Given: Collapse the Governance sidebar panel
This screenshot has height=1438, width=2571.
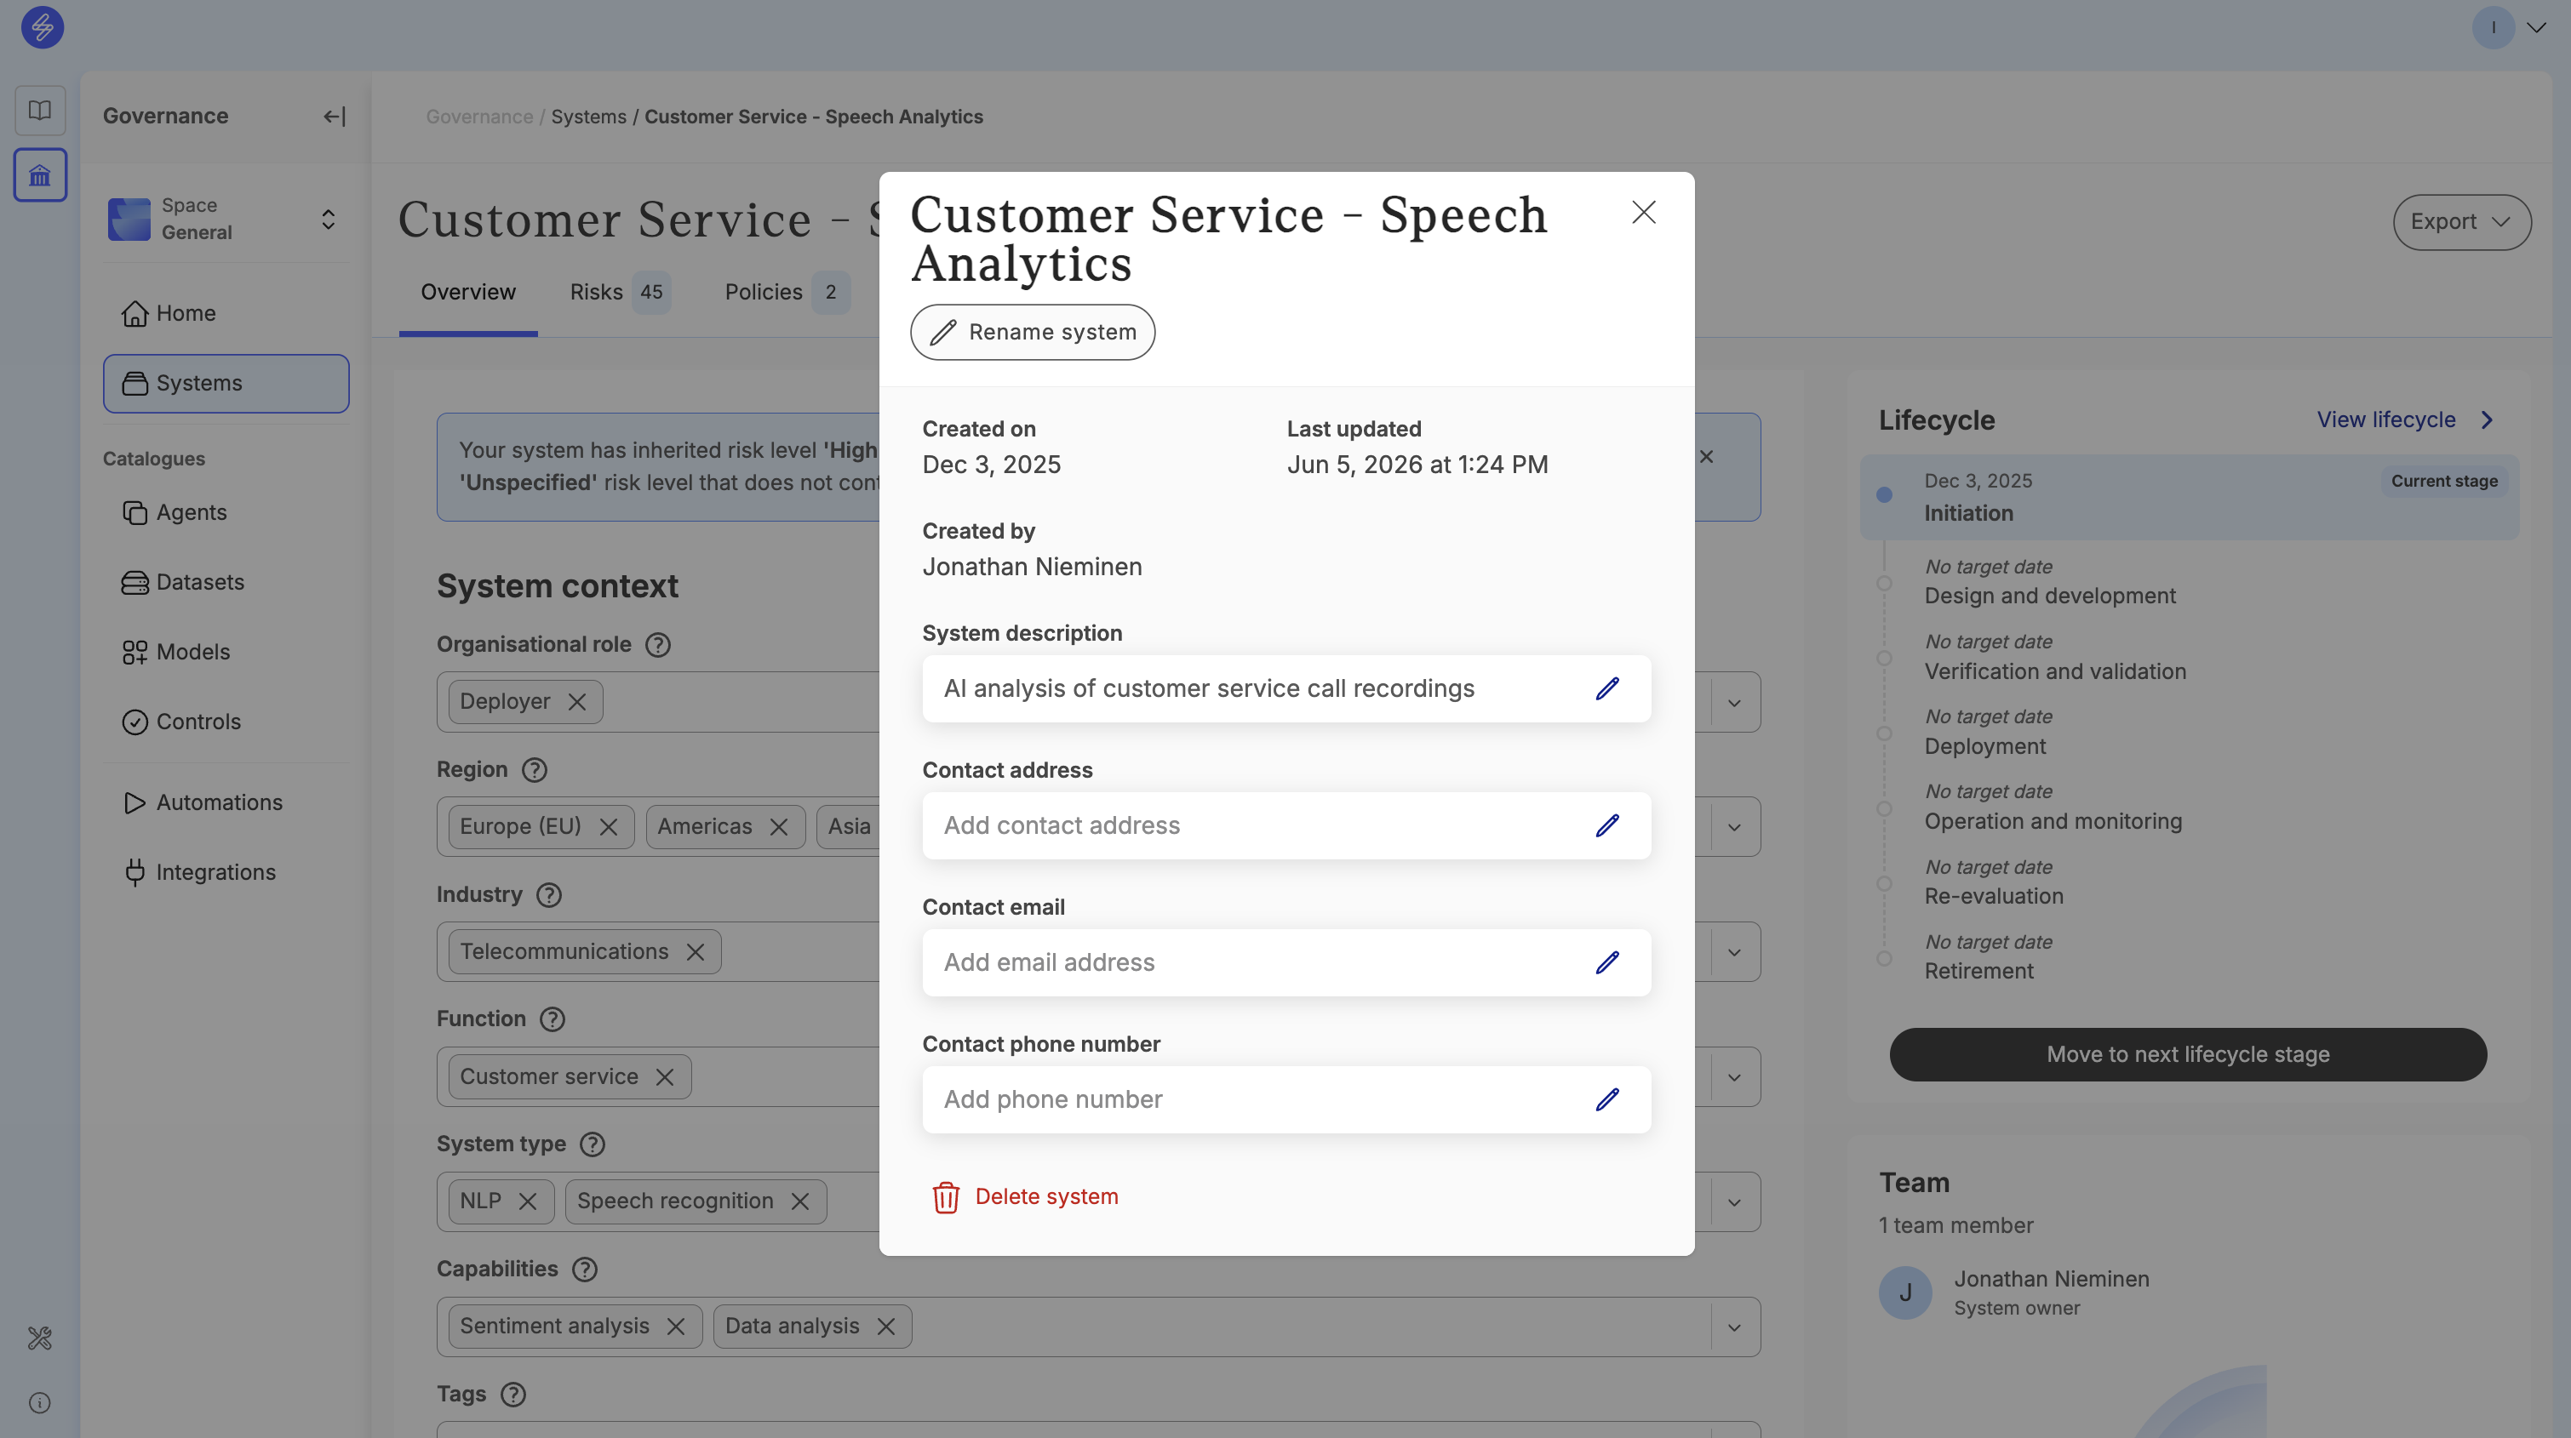Looking at the screenshot, I should [335, 117].
